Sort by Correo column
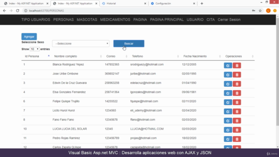 116,56
